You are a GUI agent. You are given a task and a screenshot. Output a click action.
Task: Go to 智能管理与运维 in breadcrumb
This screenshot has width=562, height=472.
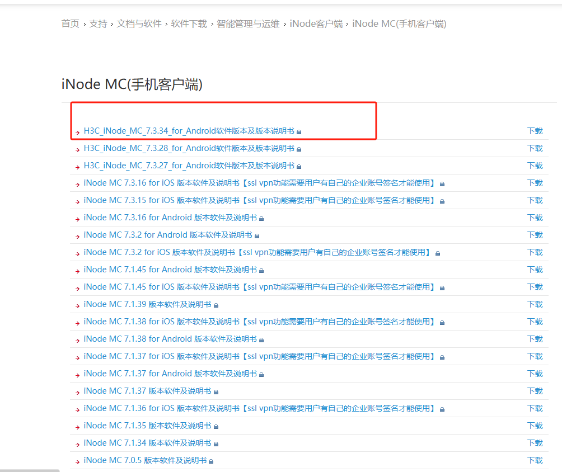[248, 24]
